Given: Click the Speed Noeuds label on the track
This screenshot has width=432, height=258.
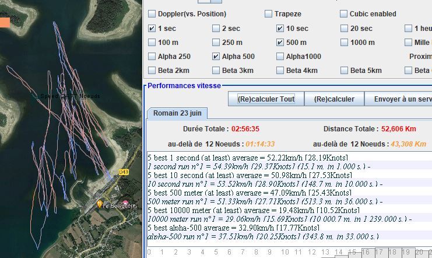Looking at the screenshot, I should (x=71, y=96).
